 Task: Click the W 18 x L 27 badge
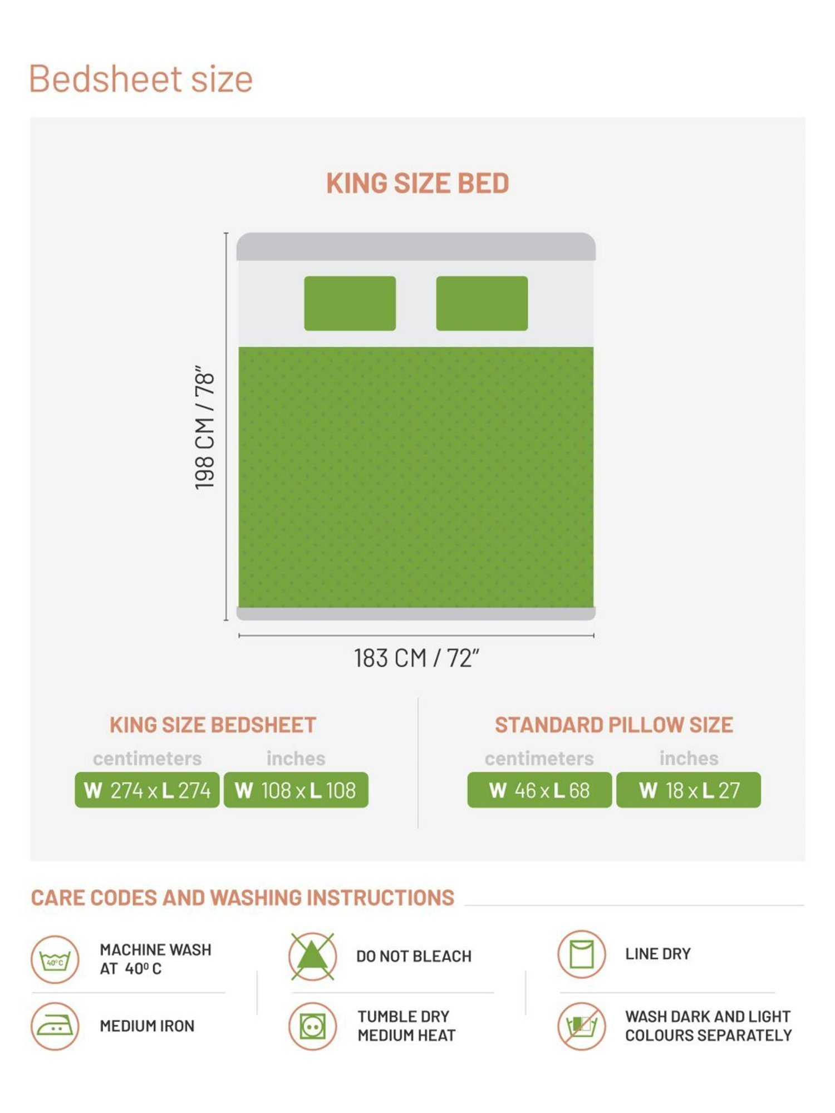(688, 790)
